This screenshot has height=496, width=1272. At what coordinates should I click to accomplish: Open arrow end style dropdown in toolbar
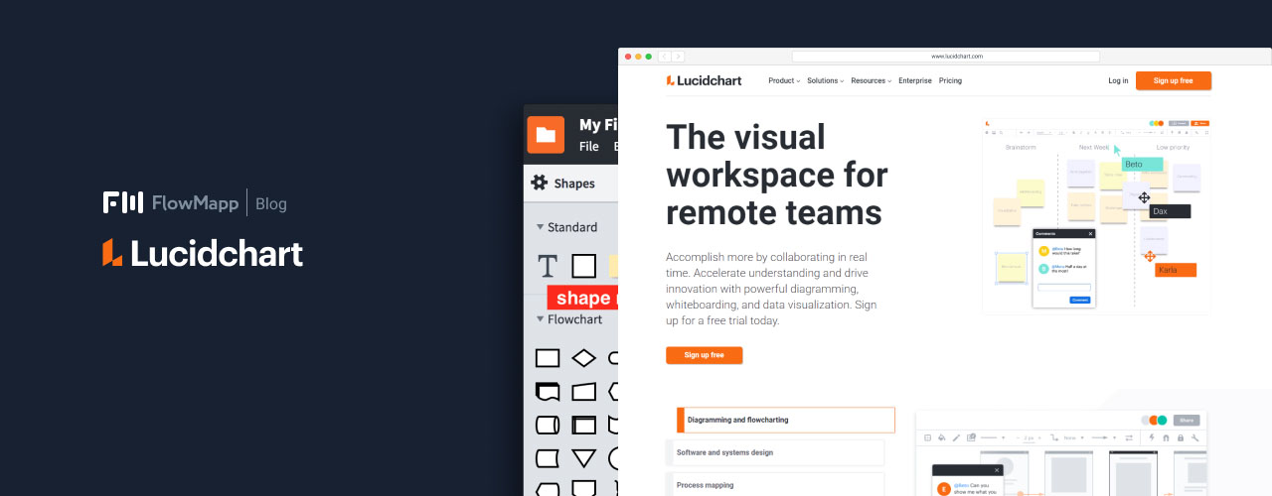pos(1104,437)
